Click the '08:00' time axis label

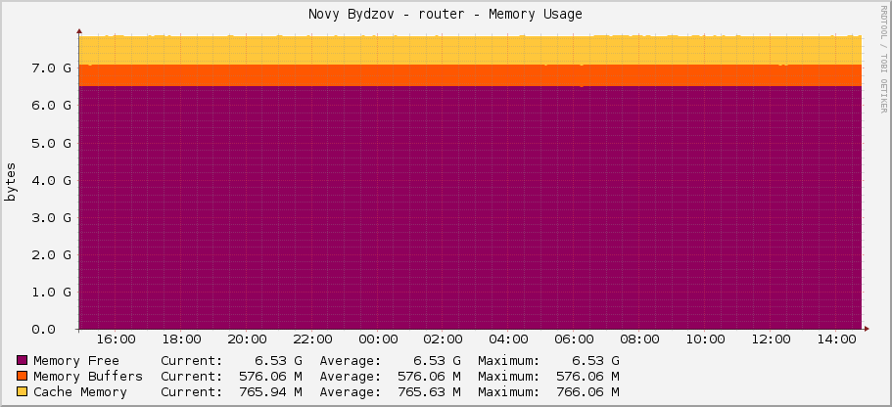coord(639,339)
